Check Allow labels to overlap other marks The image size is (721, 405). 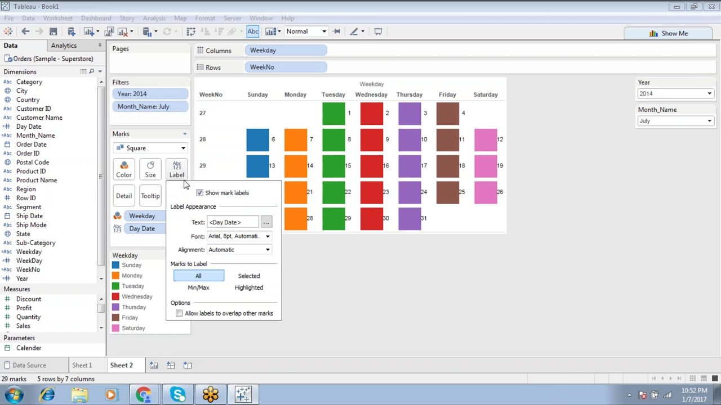179,313
